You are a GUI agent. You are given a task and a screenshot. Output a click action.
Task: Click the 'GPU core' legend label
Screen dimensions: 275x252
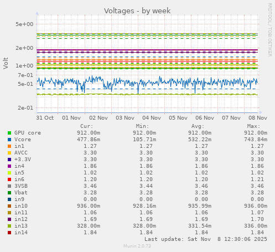point(28,133)
